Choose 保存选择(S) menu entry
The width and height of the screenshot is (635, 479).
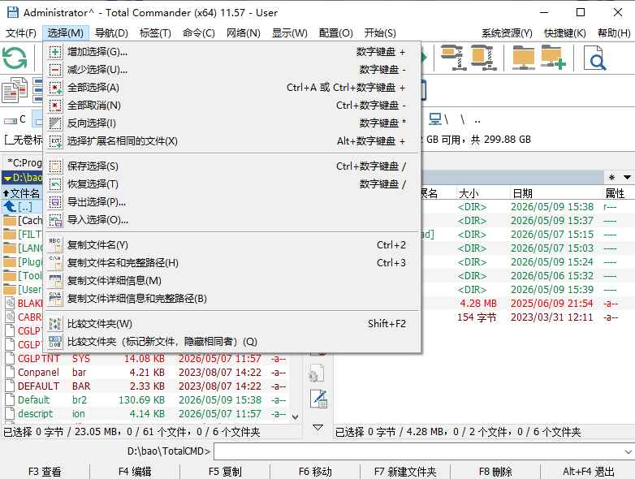coord(232,166)
